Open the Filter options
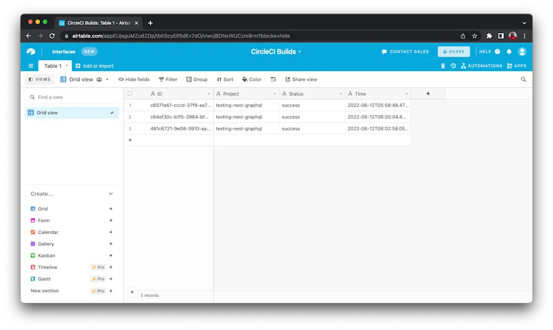Screen dimensions: 553x330 (167, 79)
